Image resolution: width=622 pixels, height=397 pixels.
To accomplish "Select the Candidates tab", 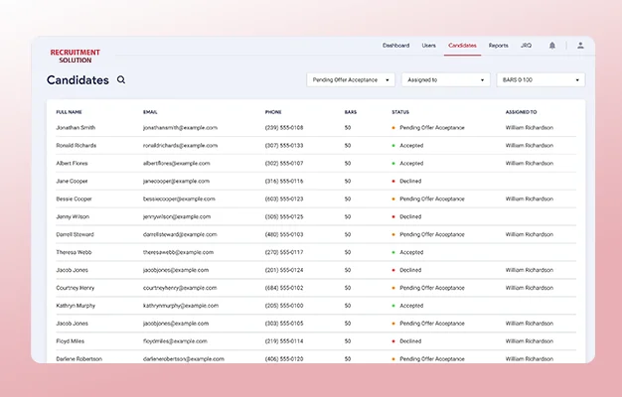I will click(463, 46).
